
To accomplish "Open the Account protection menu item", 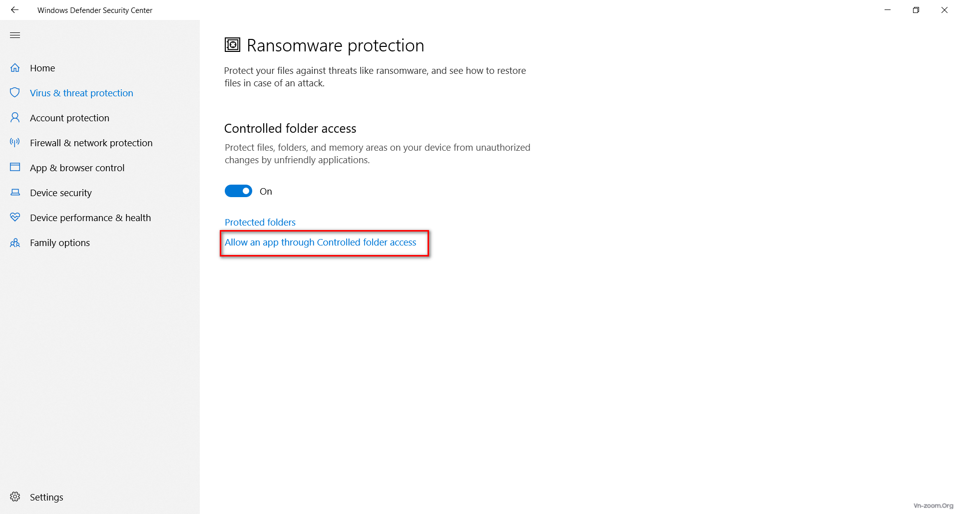I will pyautogui.click(x=69, y=118).
